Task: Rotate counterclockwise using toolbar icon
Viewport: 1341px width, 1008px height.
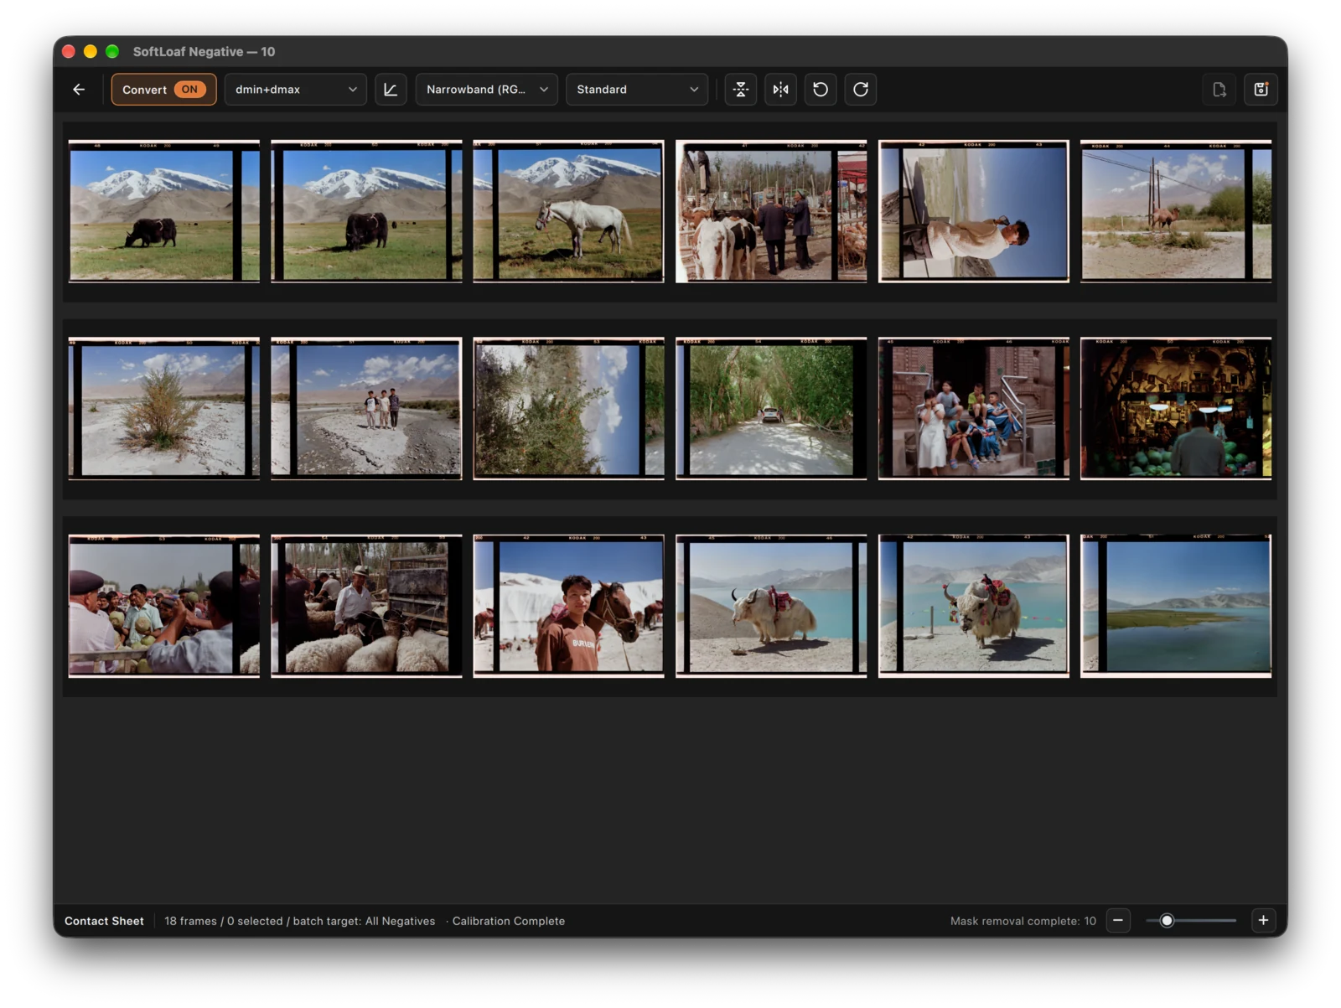Action: point(821,90)
